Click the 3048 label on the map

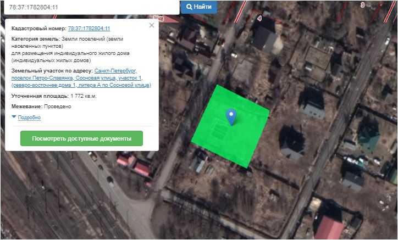coord(158,18)
